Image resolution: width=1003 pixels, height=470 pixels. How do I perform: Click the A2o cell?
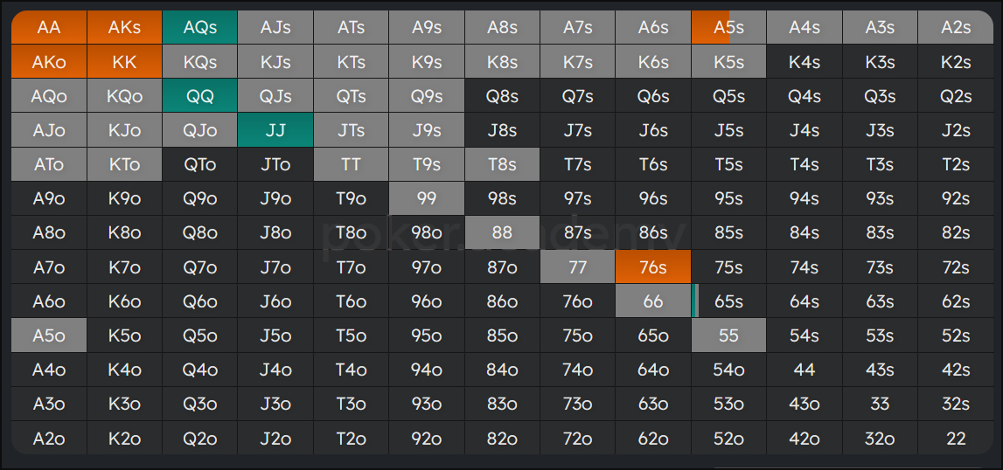point(49,438)
